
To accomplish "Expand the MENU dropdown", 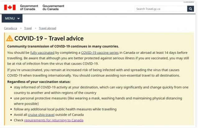I will point(12,18).
